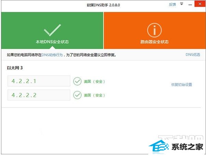Click the info circle icon in the orange panel
Image resolution: width=206 pixels, height=156 pixels.
[x=154, y=30]
